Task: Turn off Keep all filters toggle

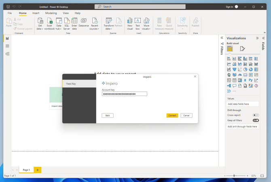Action: click(x=256, y=120)
